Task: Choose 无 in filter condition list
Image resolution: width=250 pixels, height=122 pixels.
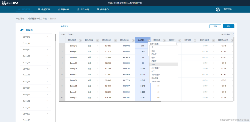Action: (x=164, y=47)
